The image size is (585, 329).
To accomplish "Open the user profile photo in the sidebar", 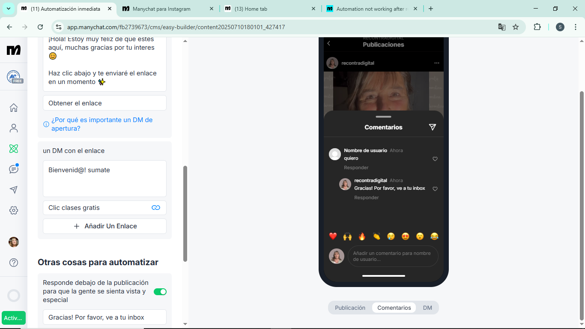I will pyautogui.click(x=14, y=242).
